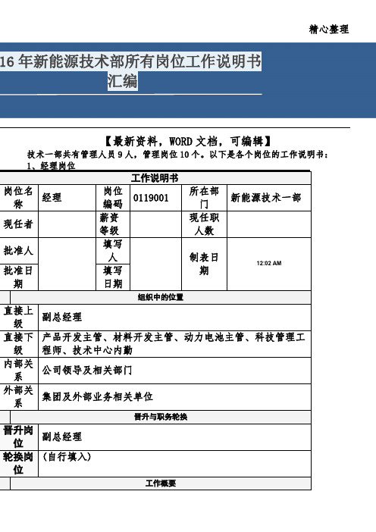The height and width of the screenshot is (532, 376).
Task: Click the 填写日期 label cell
Action: pyautogui.click(x=113, y=277)
